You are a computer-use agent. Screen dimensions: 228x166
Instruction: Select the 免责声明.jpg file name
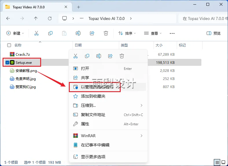coord(25,79)
